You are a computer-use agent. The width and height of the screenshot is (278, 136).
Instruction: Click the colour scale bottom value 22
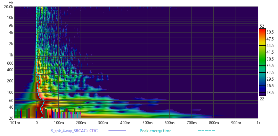(262, 99)
